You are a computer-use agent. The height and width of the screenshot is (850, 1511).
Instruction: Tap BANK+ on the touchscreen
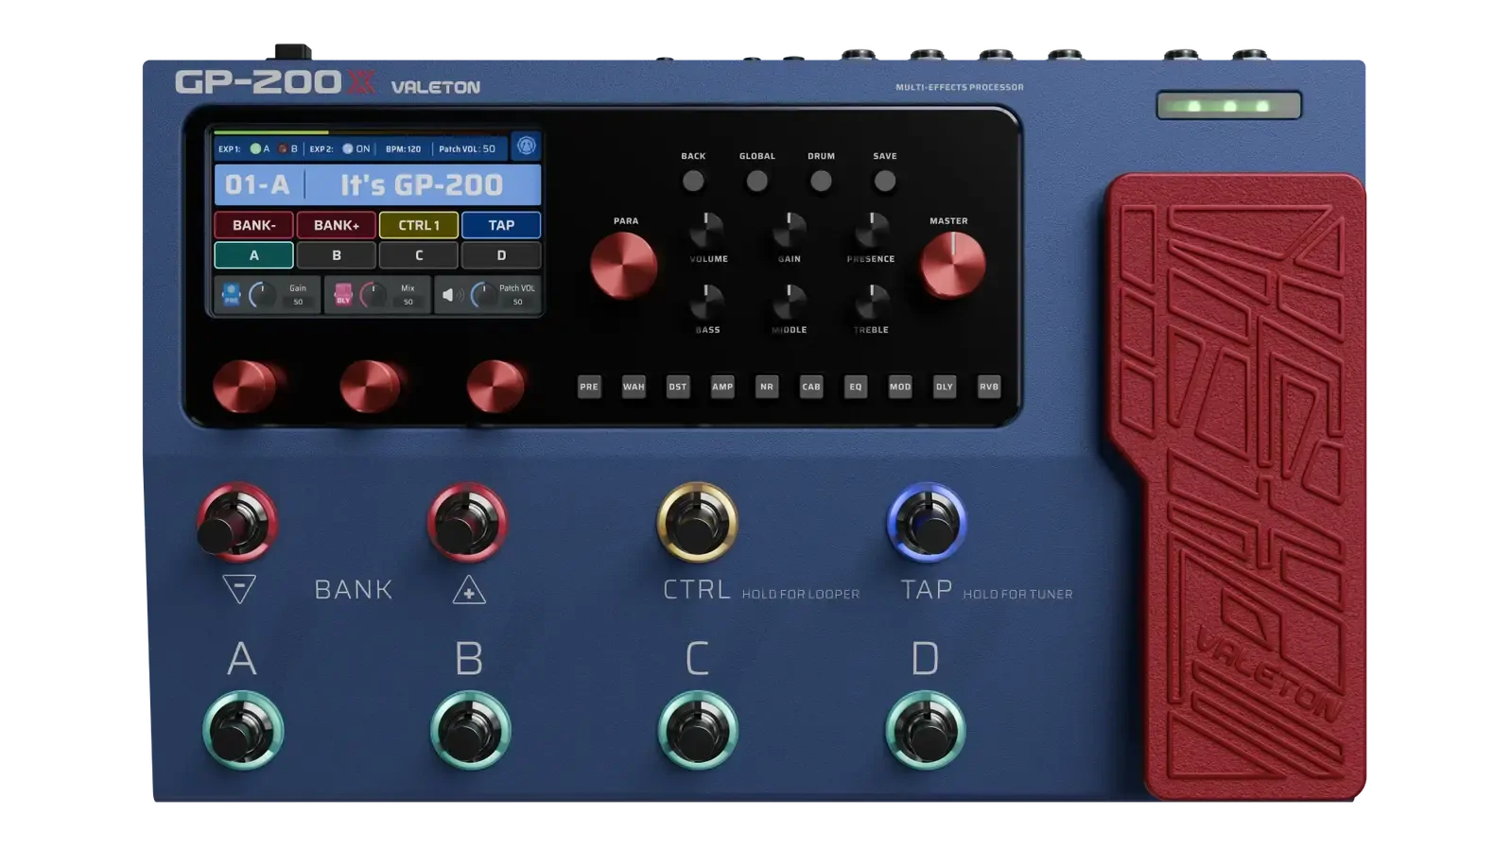(x=337, y=225)
